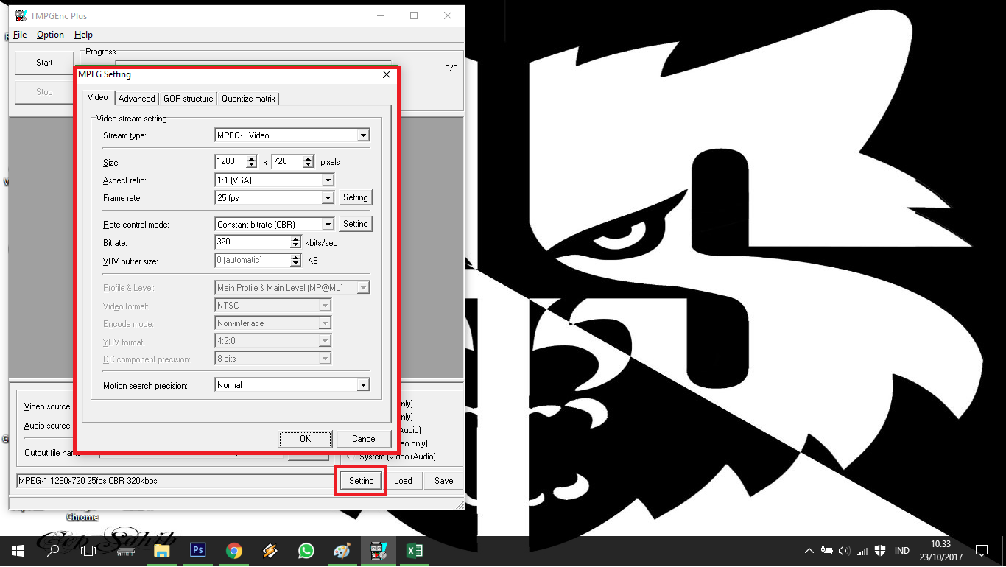
Task: Click the Load button
Action: point(403,481)
